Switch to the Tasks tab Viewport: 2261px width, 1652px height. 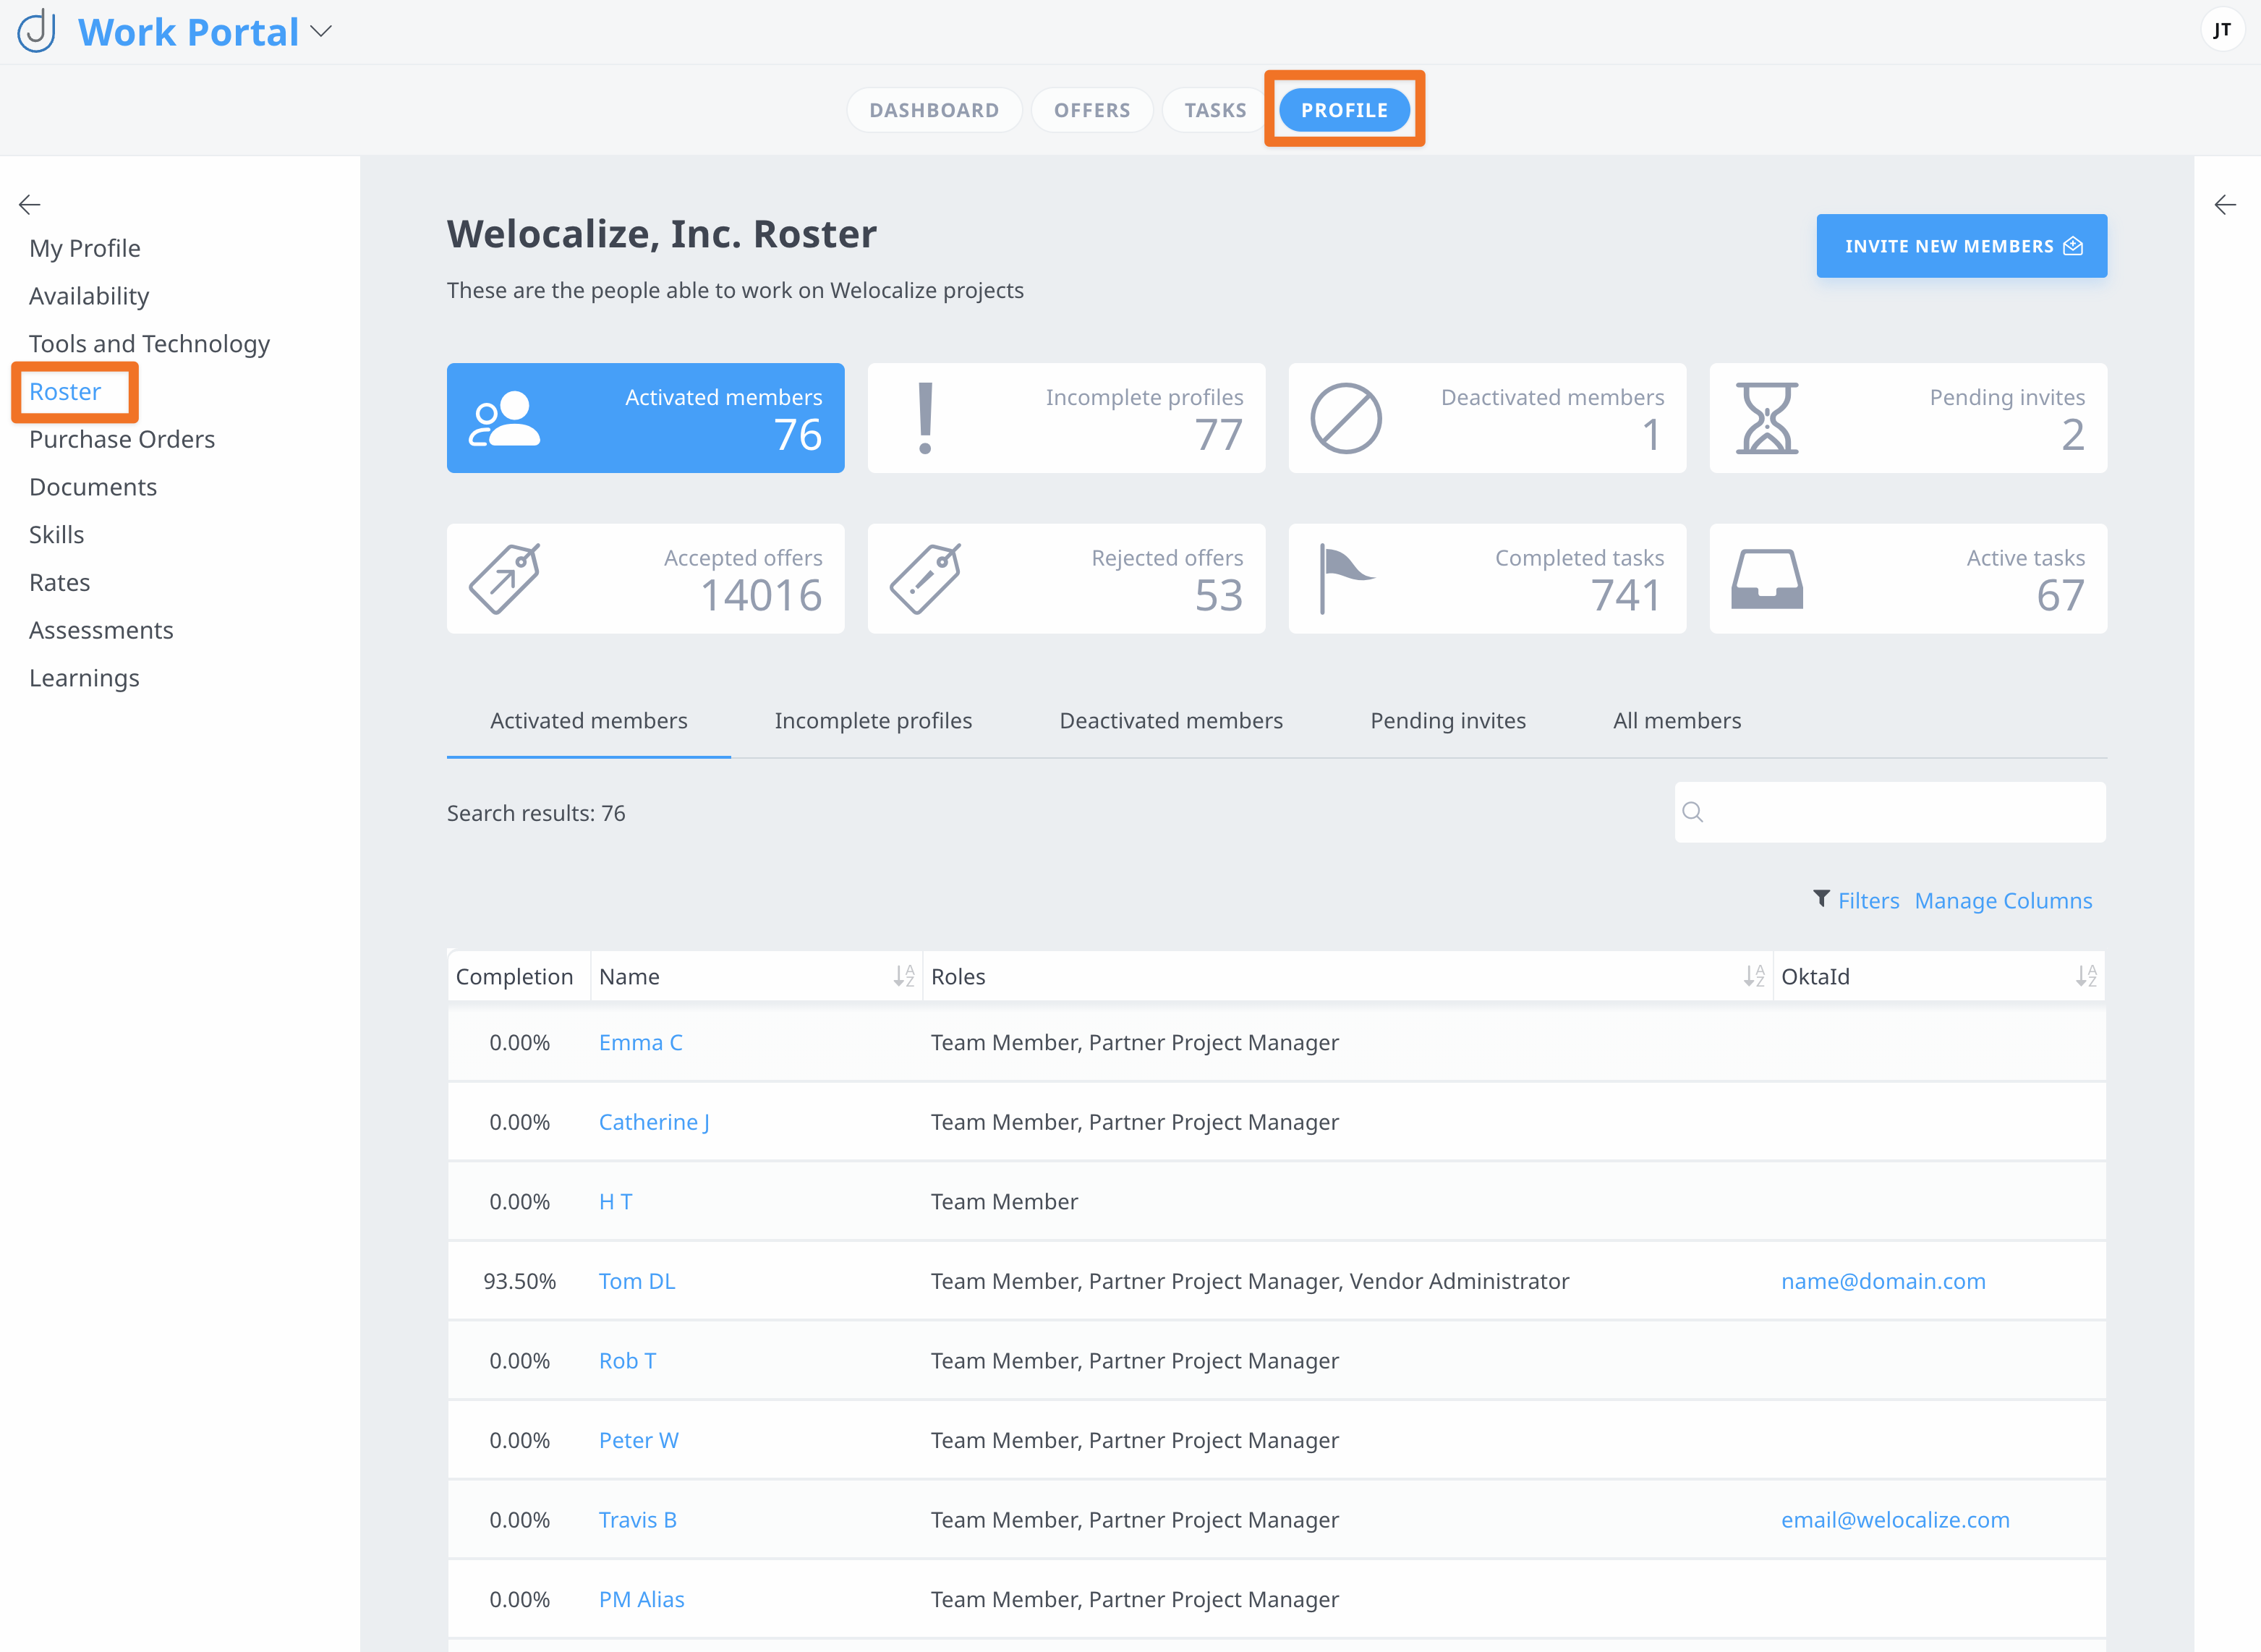point(1215,110)
